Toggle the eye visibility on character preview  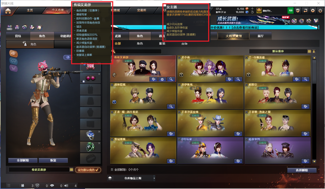tap(67, 57)
